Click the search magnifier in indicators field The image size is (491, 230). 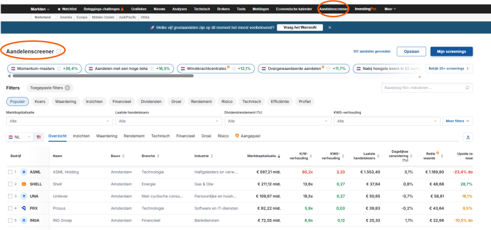[x=467, y=88]
